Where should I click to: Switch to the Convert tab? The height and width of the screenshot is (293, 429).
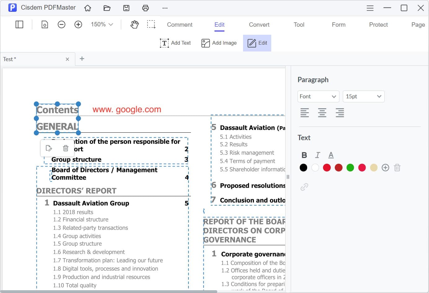[259, 24]
